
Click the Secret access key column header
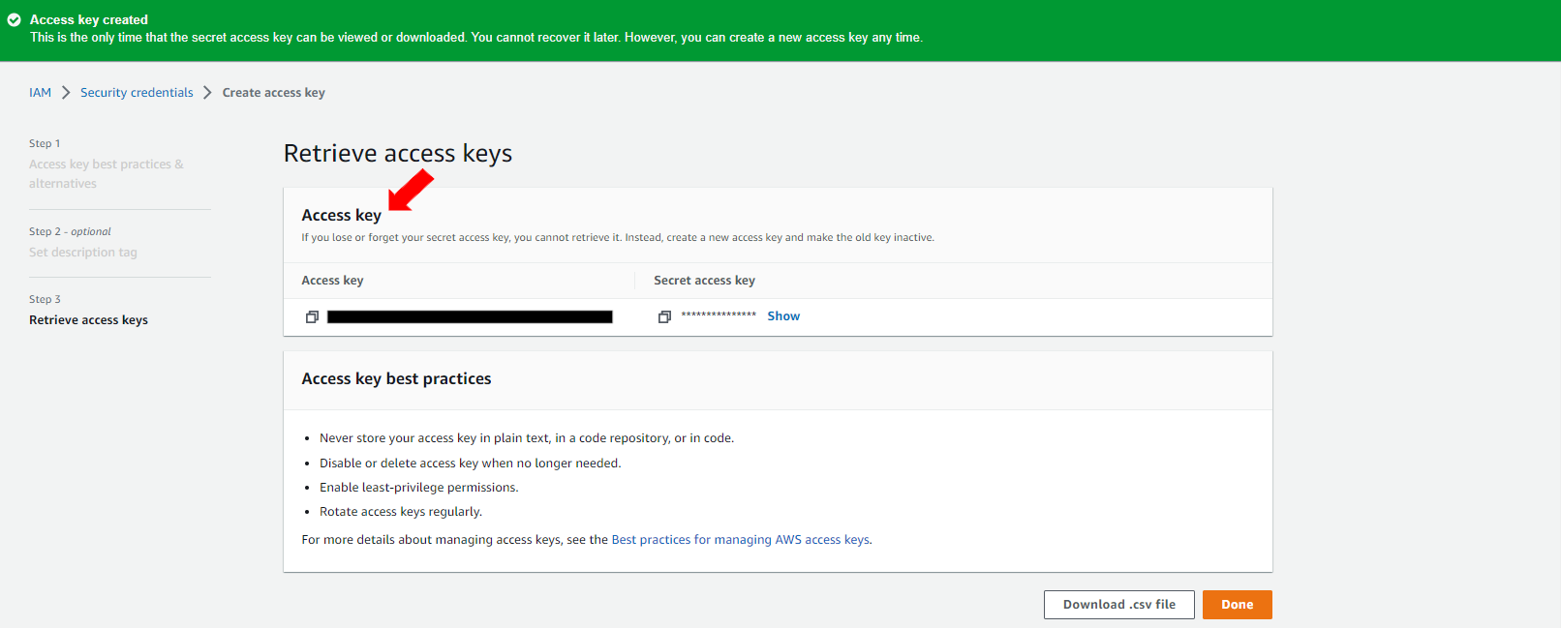(x=704, y=281)
